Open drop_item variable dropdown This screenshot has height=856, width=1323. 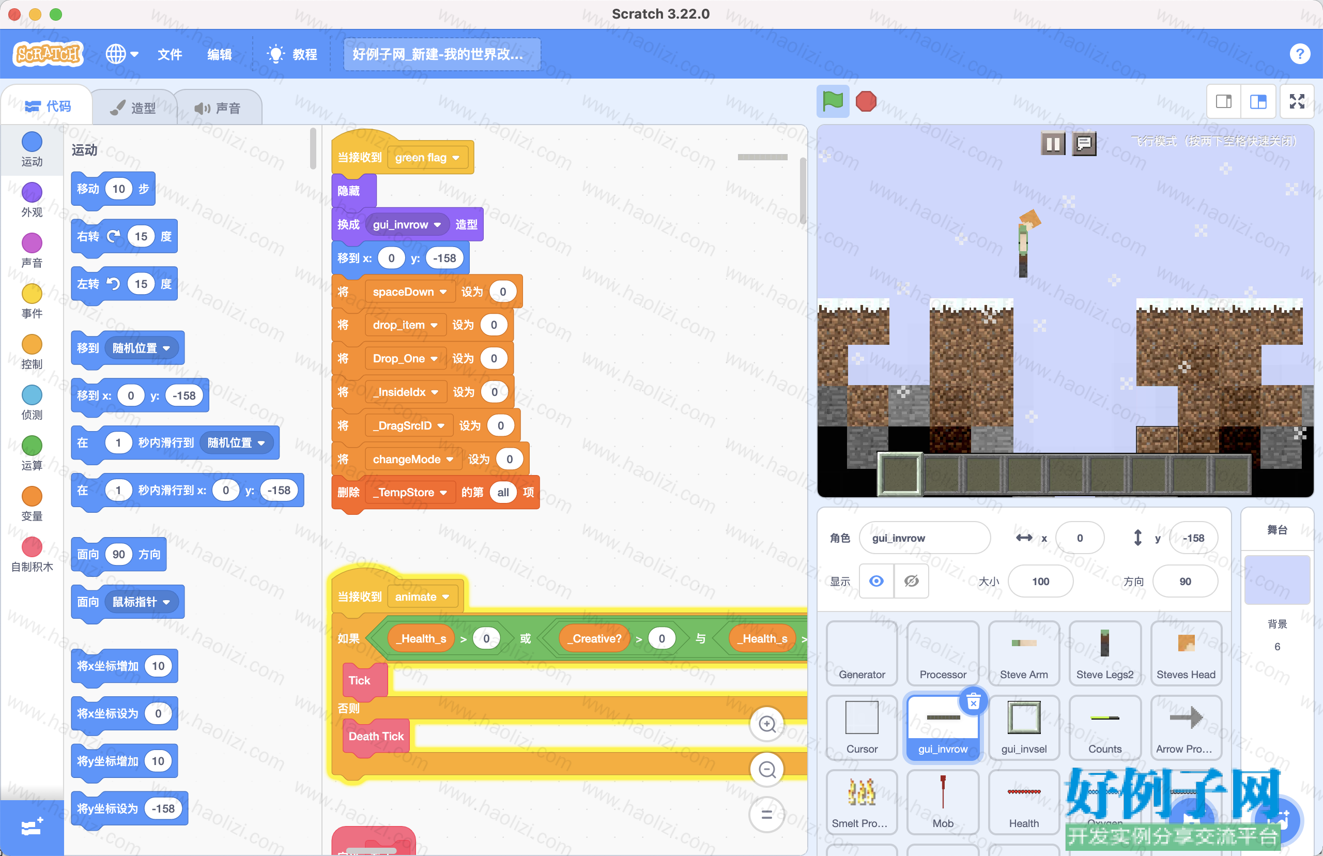pyautogui.click(x=405, y=325)
